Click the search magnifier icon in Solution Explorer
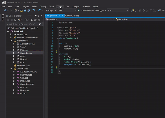165x118 pixels. (40, 24)
